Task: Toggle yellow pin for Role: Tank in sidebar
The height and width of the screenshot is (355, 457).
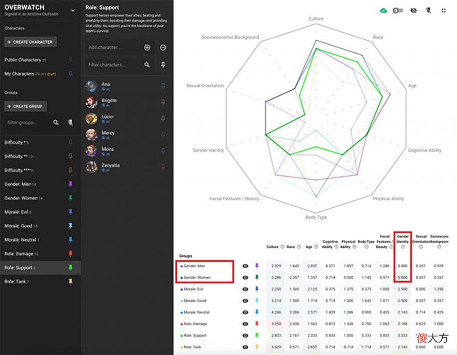Action: coord(70,281)
